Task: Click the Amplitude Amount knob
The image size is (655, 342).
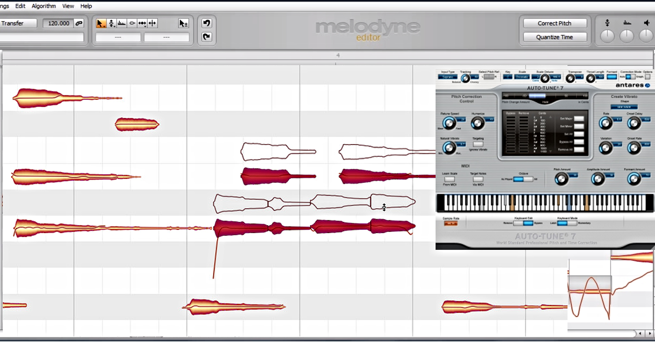Action: 597,179
